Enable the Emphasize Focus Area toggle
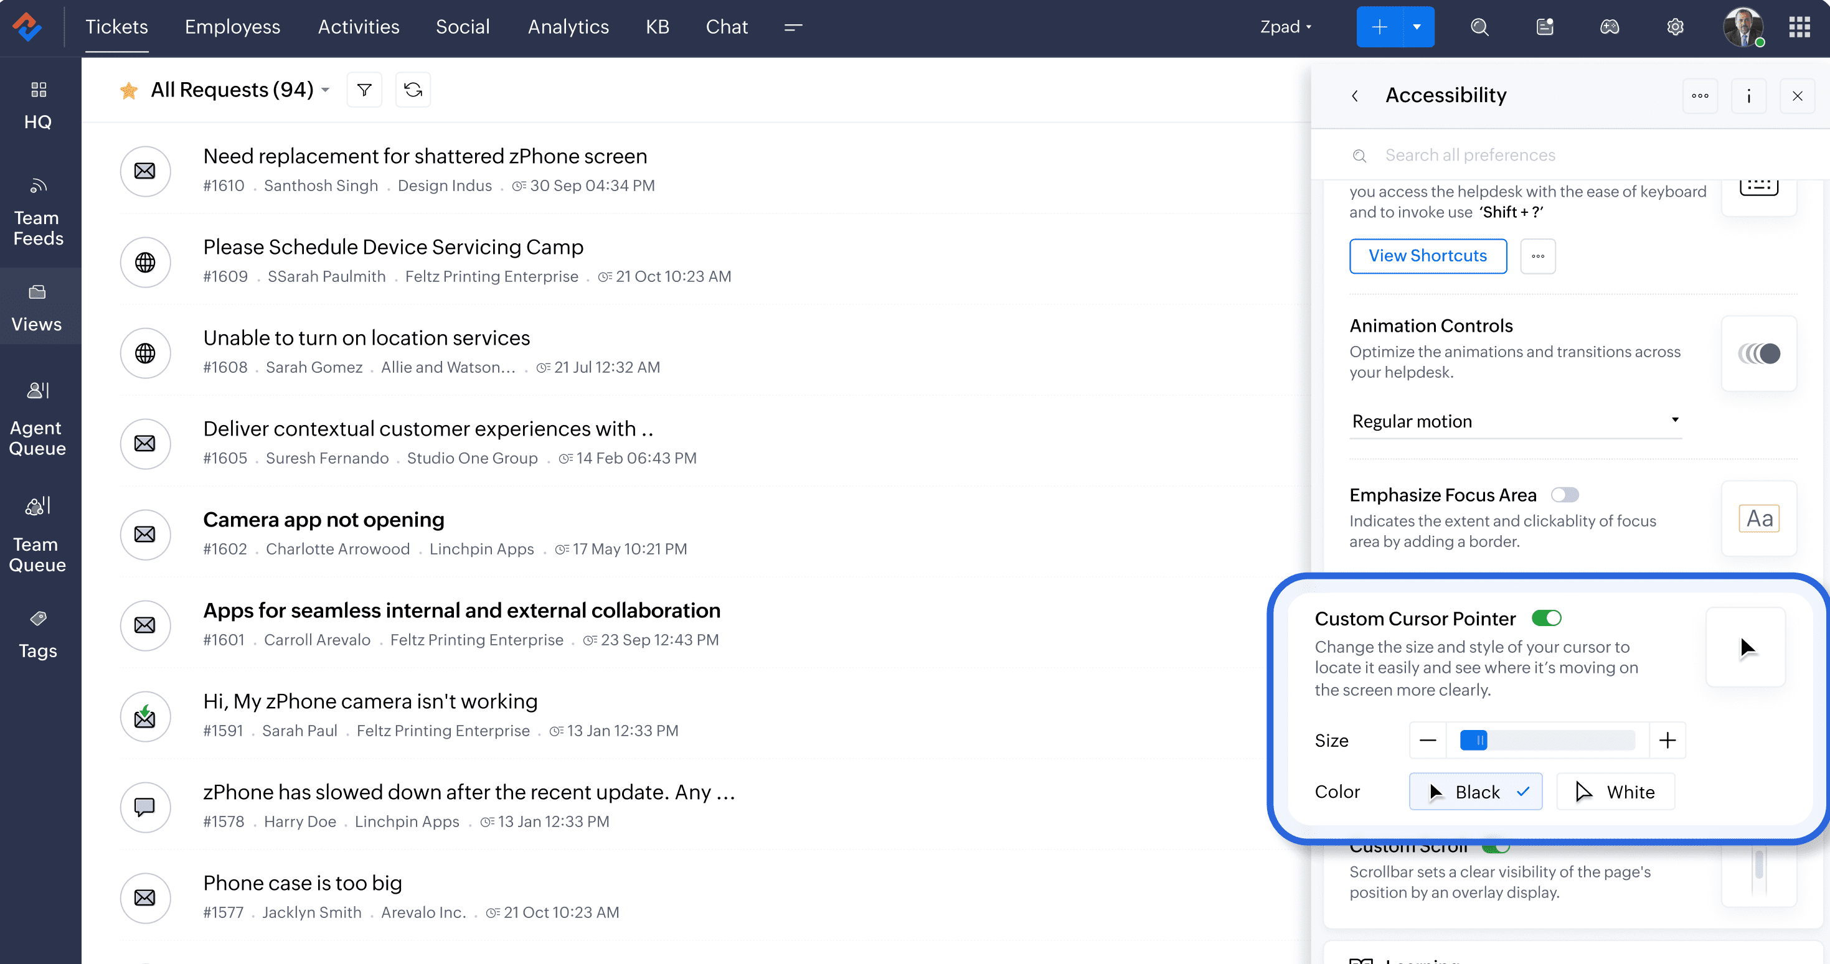Screen dimensions: 1830x964 point(1564,495)
